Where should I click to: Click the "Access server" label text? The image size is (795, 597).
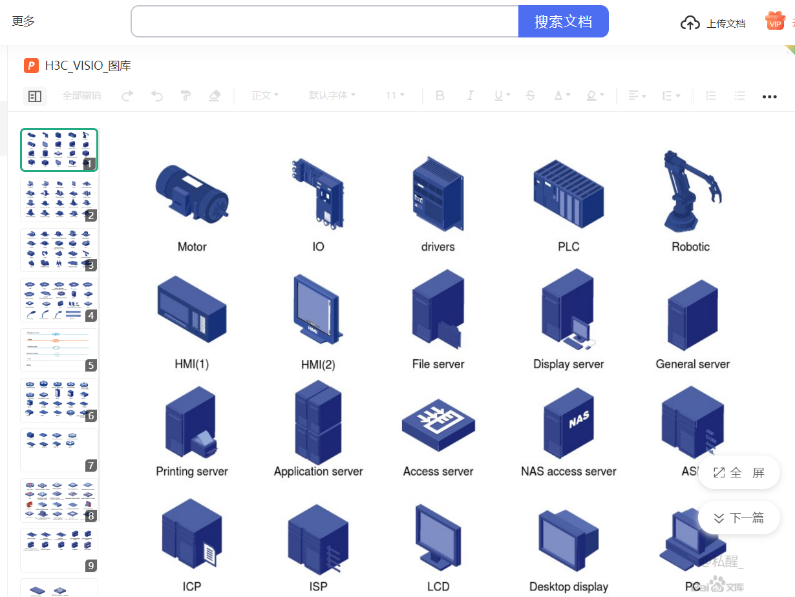click(x=438, y=472)
